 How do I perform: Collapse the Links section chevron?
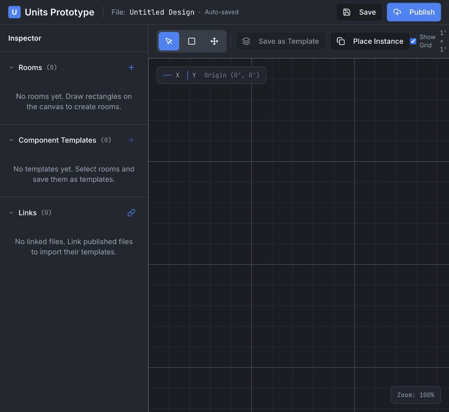pyautogui.click(x=11, y=213)
